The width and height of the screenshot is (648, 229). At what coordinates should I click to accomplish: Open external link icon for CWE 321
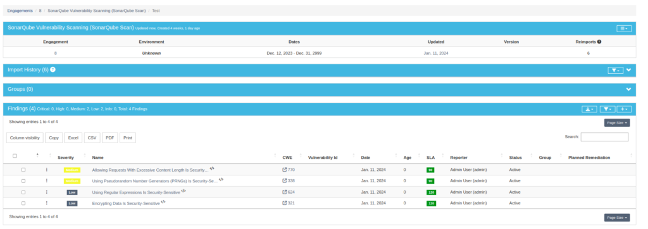click(x=284, y=203)
